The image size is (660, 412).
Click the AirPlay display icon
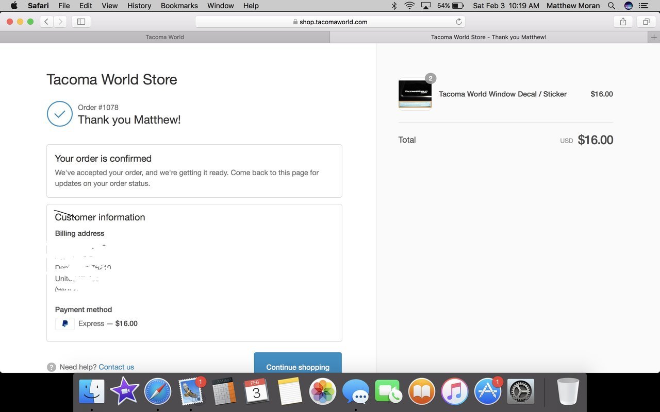point(426,6)
